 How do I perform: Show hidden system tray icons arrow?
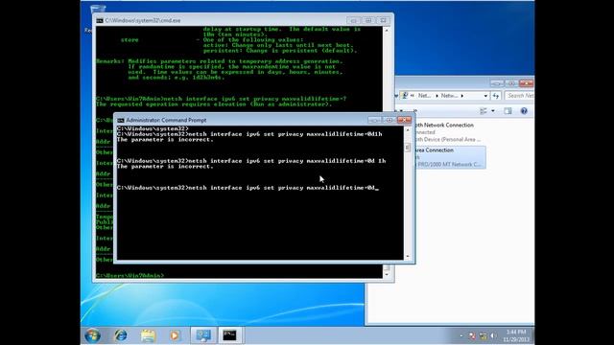[x=460, y=336]
